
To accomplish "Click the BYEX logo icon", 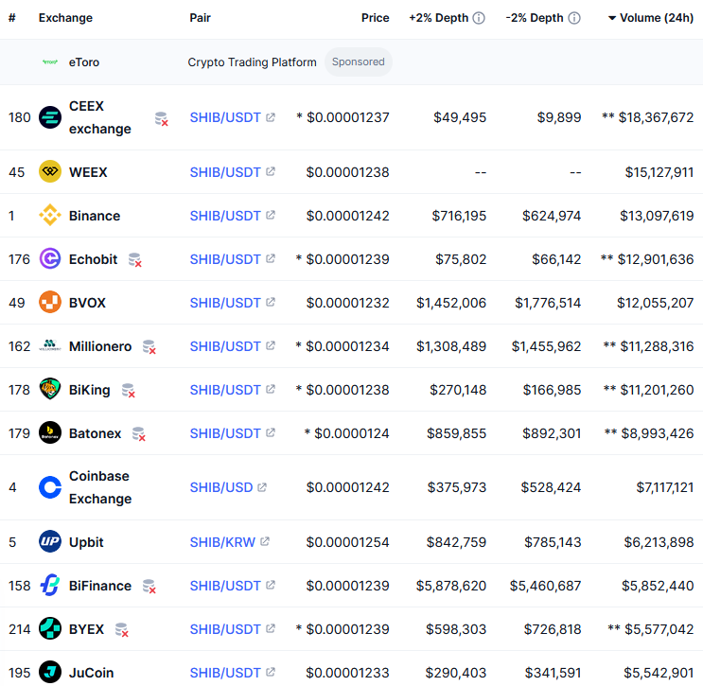I will 50,628.
